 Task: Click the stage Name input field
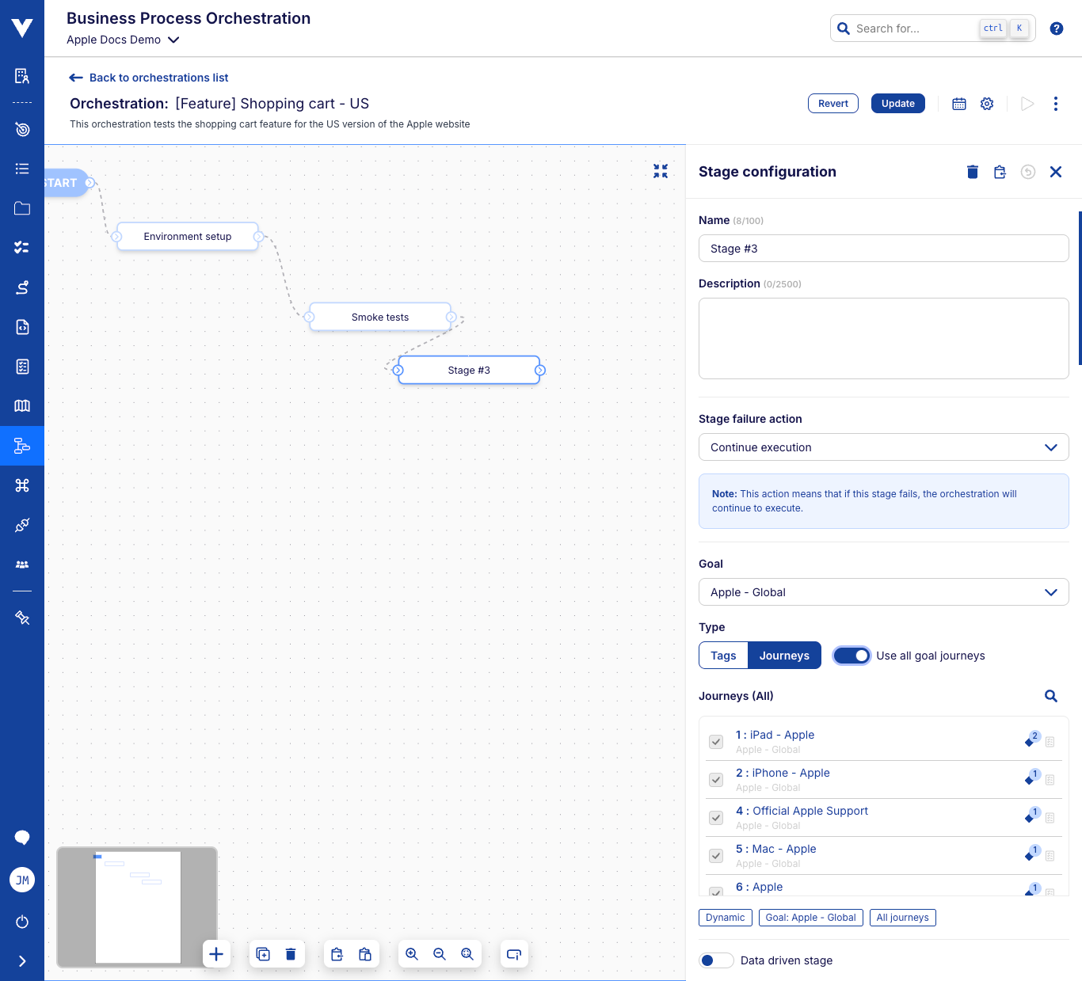coord(883,249)
